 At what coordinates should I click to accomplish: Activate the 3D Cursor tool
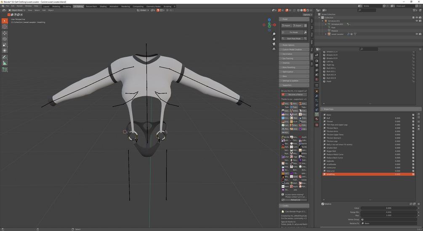(x=5, y=26)
